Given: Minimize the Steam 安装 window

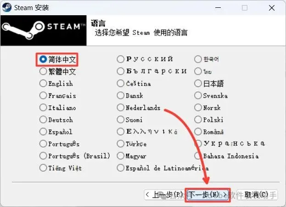Looking at the screenshot, I should (218, 8).
